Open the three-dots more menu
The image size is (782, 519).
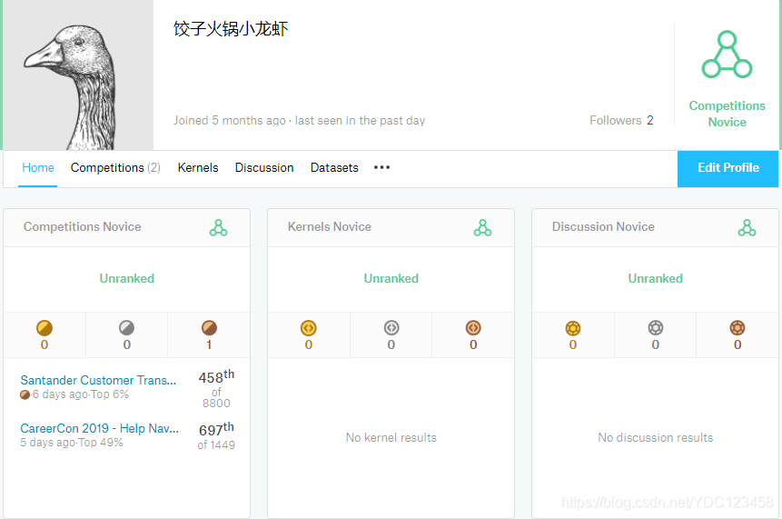click(x=381, y=167)
